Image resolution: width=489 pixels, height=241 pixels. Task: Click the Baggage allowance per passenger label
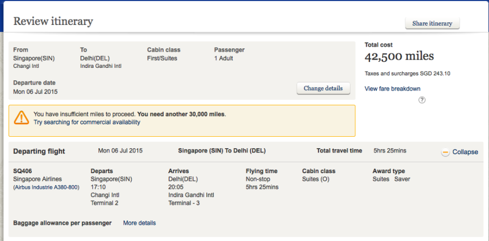tap(62, 223)
